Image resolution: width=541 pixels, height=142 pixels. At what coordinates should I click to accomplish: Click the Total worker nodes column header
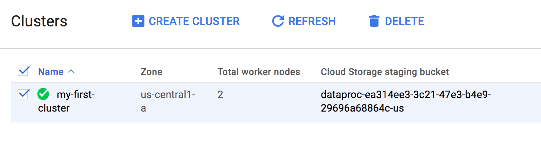pyautogui.click(x=259, y=72)
